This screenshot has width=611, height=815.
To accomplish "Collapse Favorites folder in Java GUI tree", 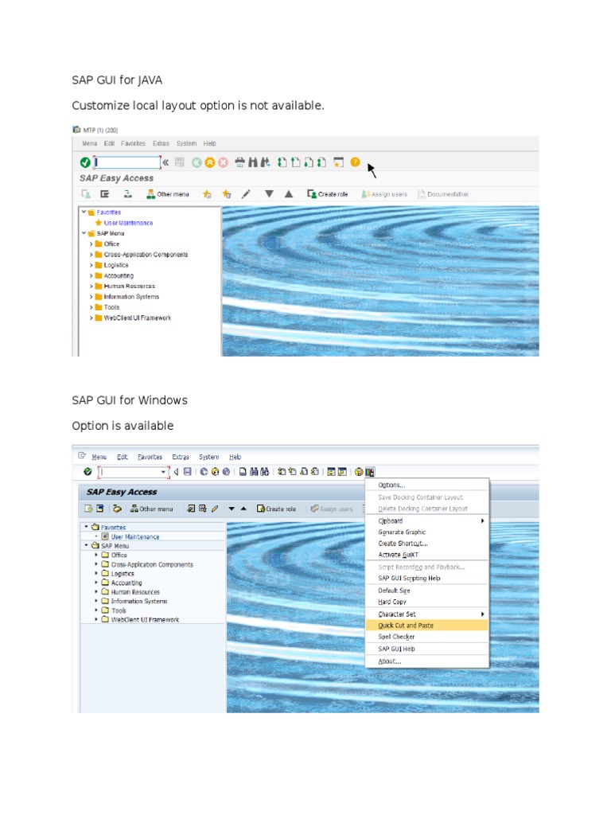I will [x=84, y=212].
